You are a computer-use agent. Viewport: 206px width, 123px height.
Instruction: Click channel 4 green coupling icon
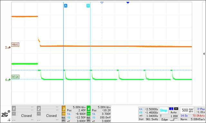coord(89,114)
